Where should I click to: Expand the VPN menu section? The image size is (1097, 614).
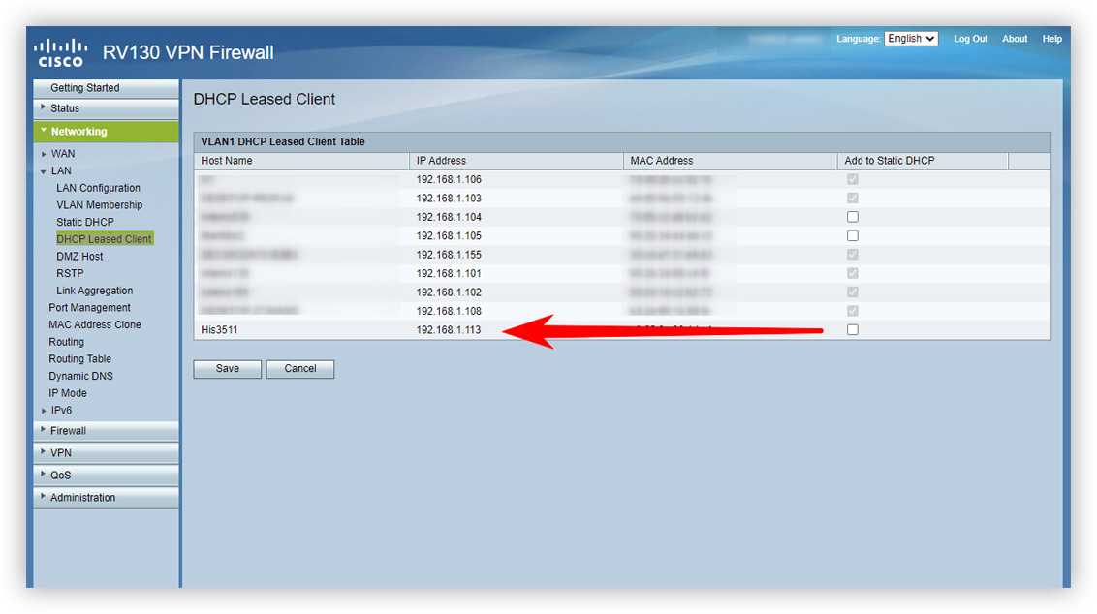(106, 453)
